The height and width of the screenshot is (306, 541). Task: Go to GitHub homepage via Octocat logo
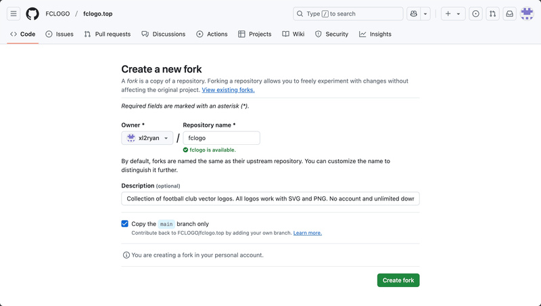coord(32,14)
